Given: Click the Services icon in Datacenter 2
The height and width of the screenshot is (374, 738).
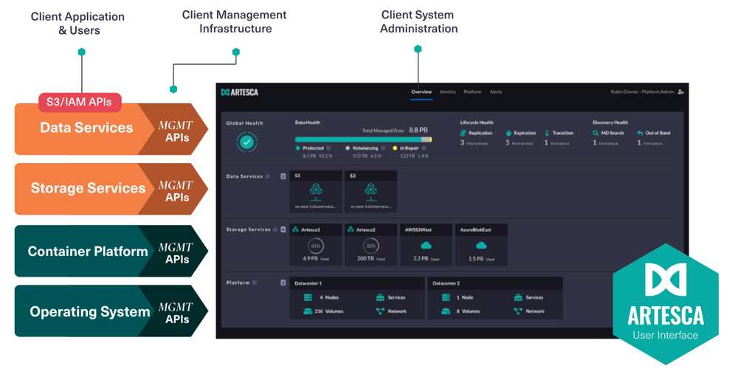Looking at the screenshot, I should point(518,297).
